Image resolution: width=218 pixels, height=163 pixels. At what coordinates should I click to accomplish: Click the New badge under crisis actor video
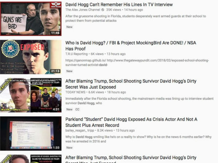click(69, 148)
